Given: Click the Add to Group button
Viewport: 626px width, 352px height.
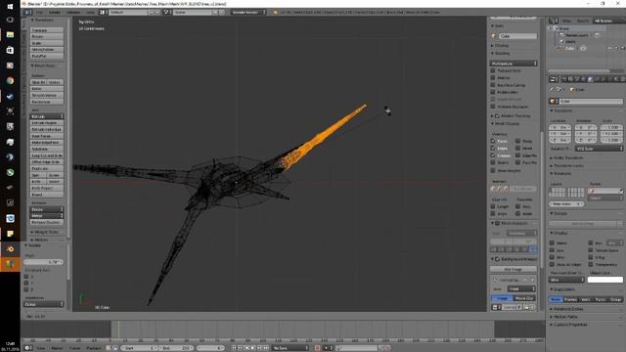Looking at the screenshot, I should click(583, 224).
